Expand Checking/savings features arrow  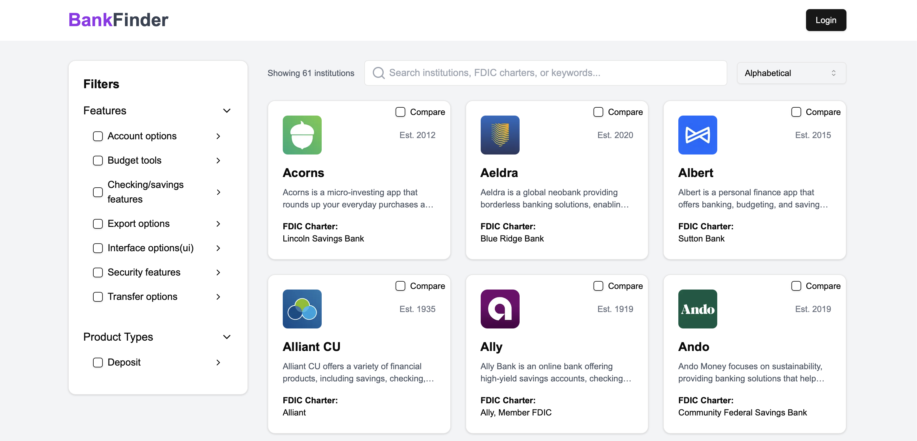pos(218,192)
